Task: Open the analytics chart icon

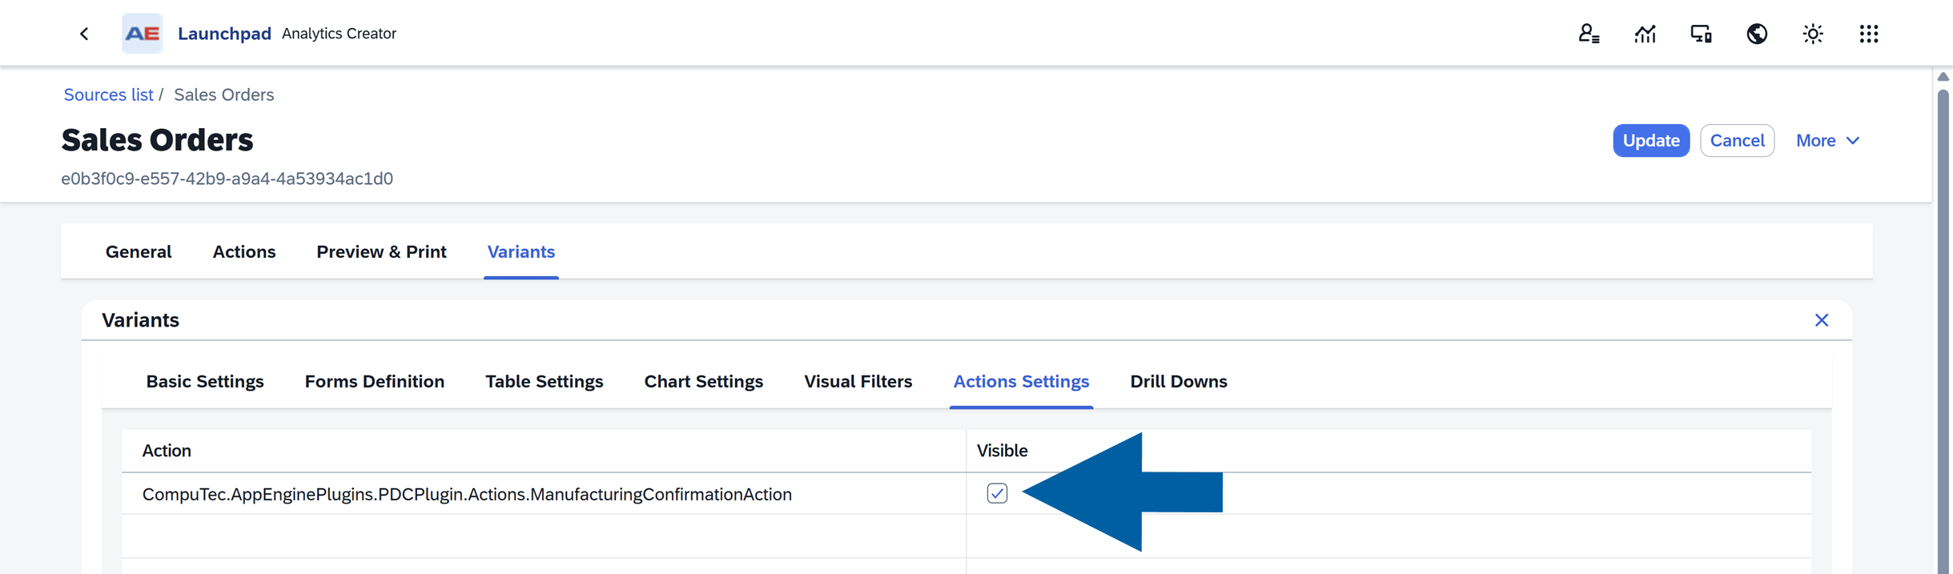Action: pyautogui.click(x=1645, y=34)
